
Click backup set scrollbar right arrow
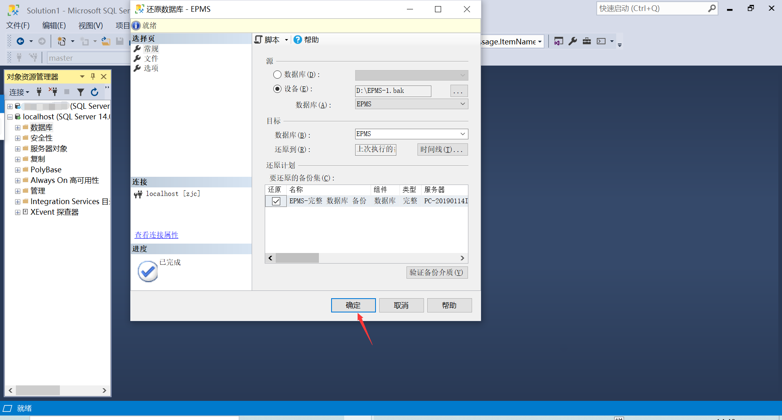point(462,258)
